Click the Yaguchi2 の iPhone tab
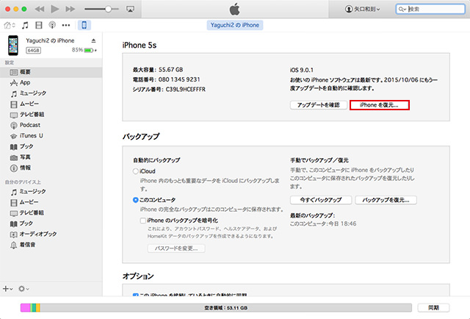 coord(235,25)
